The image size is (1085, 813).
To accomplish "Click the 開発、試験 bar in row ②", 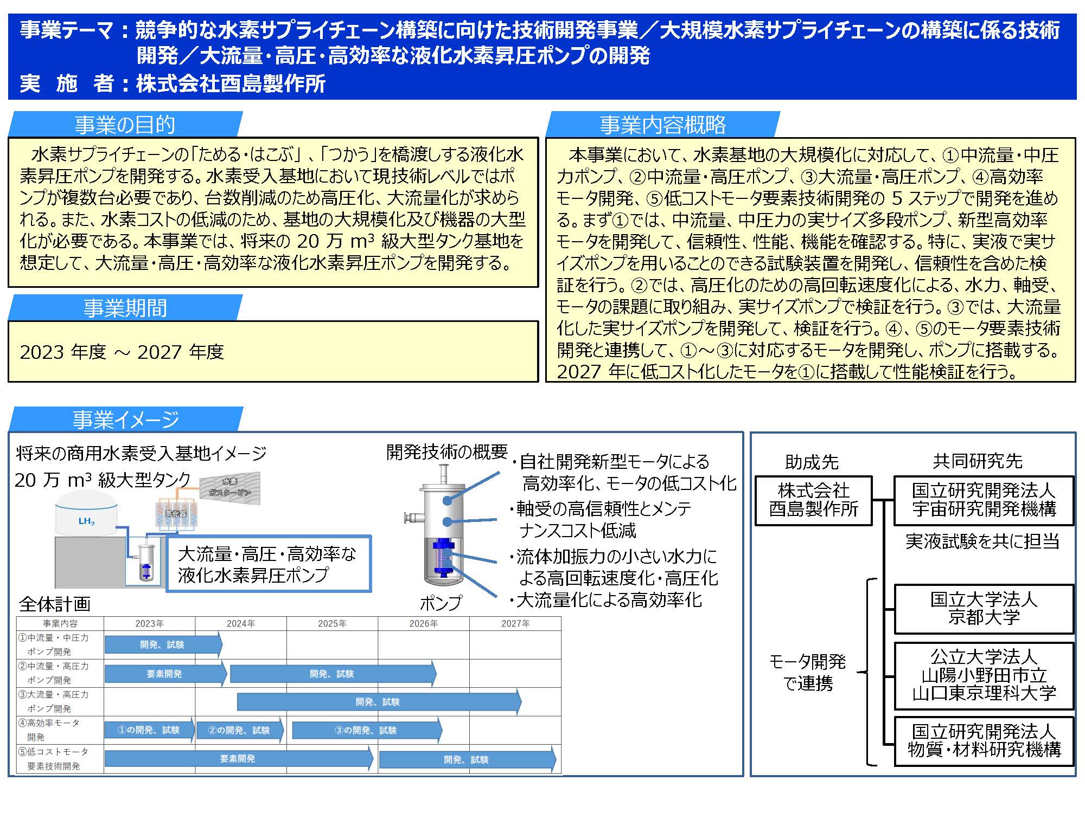I will click(x=333, y=673).
